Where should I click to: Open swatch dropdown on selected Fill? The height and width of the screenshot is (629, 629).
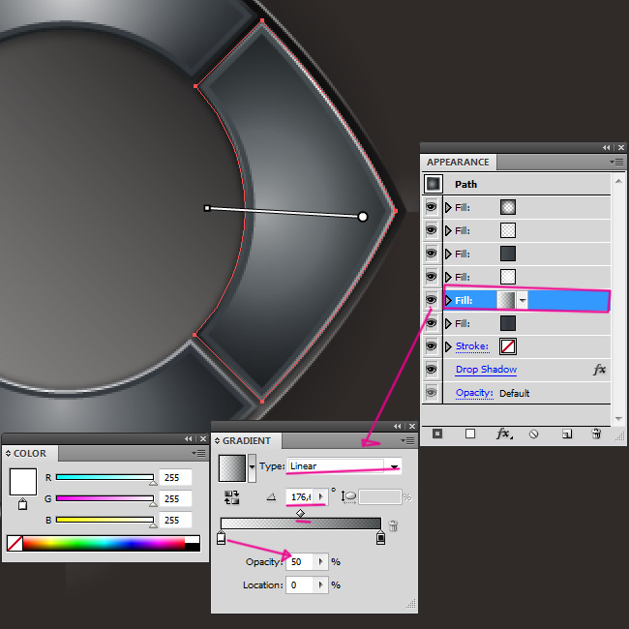coord(523,301)
